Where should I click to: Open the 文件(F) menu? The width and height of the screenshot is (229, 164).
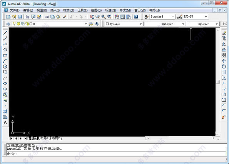(15, 10)
